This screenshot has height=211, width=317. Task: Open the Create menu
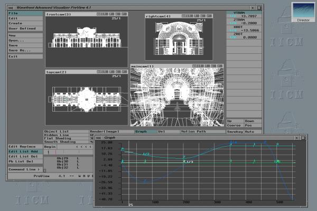tap(25, 23)
